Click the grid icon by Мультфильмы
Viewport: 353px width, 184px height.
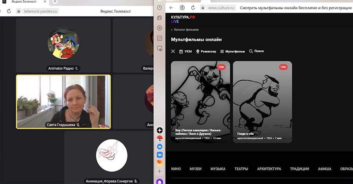point(222,52)
